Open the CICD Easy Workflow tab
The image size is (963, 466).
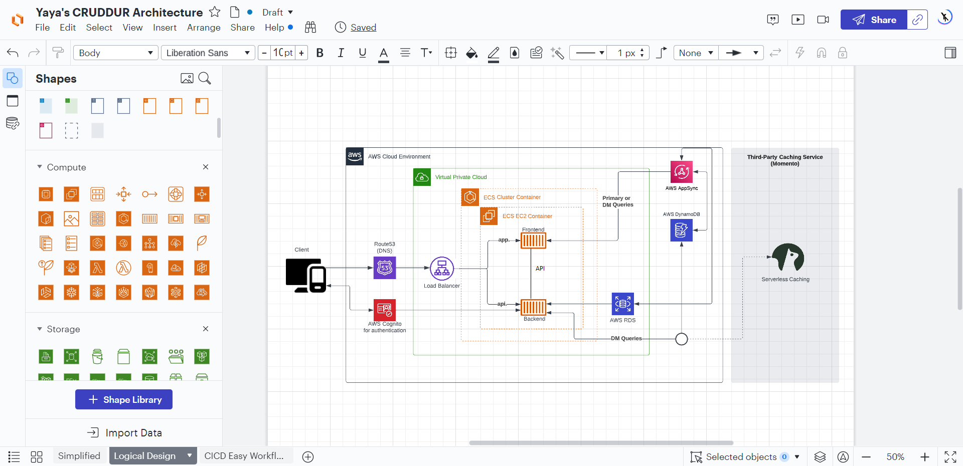(x=244, y=456)
